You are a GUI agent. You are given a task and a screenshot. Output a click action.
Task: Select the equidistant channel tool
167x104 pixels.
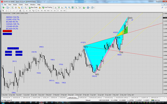20,11
